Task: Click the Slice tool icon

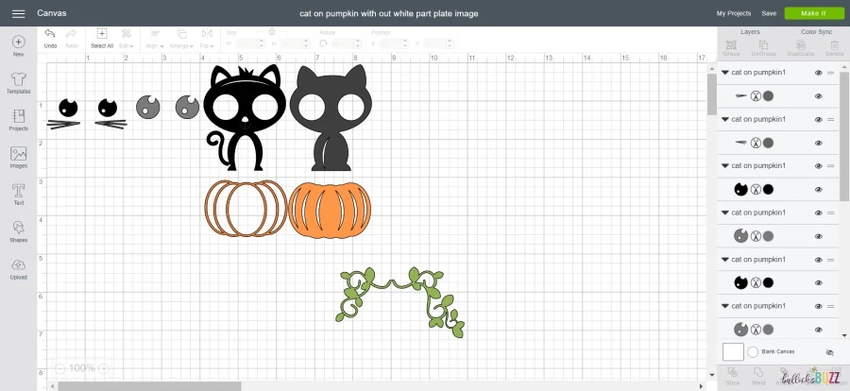Action: tap(732, 372)
